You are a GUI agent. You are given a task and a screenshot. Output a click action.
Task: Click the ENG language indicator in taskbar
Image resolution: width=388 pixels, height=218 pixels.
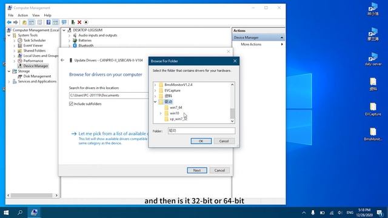coord(350,213)
